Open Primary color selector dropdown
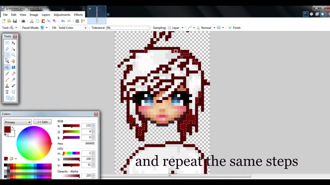This screenshot has height=185, width=330. (x=18, y=122)
